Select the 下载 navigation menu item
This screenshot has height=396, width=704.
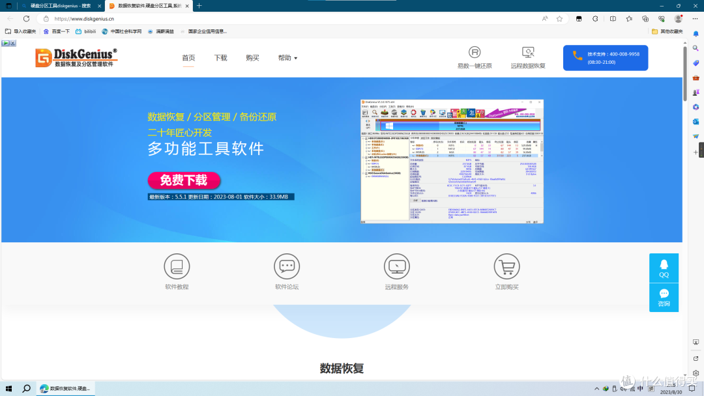pyautogui.click(x=220, y=58)
